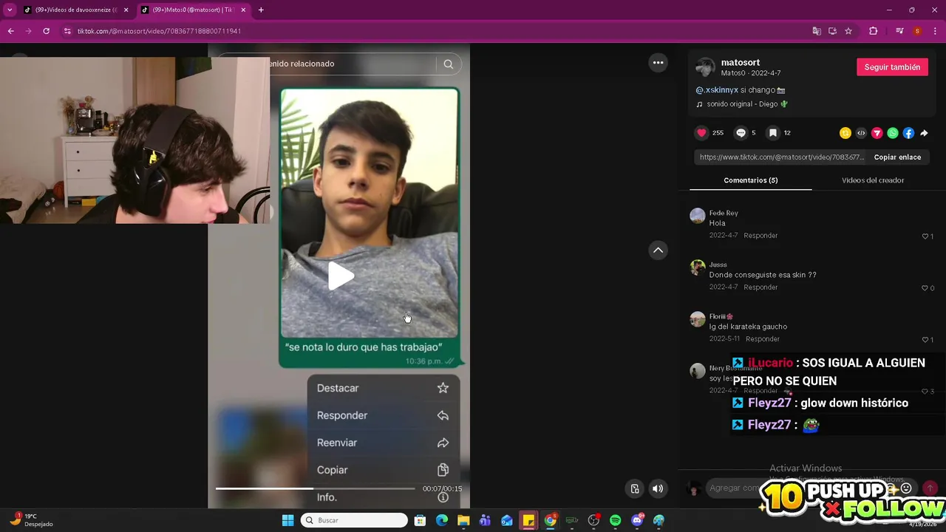Image resolution: width=946 pixels, height=532 pixels.
Task: Get embed code via the embed icon
Action: coord(861,133)
